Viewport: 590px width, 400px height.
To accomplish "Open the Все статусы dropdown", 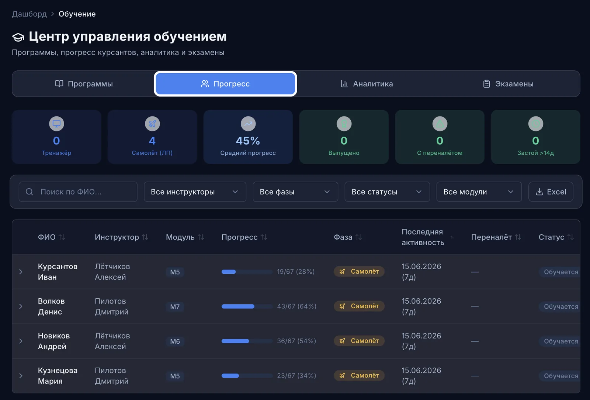I will [x=387, y=192].
